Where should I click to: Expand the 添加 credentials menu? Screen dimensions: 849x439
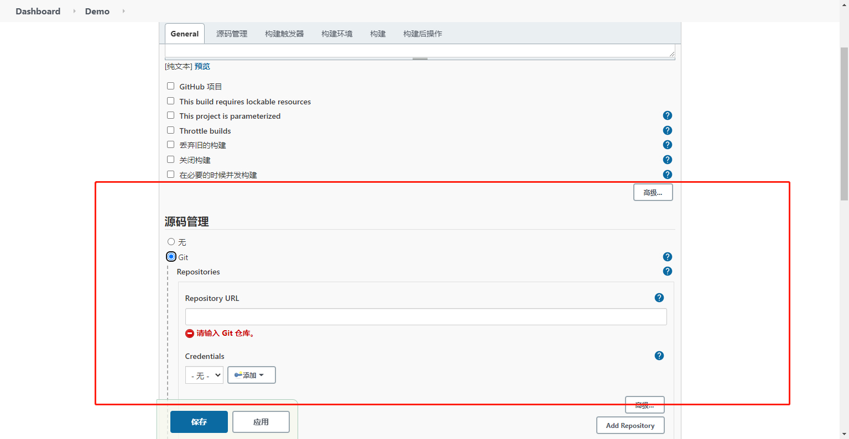[x=252, y=375]
